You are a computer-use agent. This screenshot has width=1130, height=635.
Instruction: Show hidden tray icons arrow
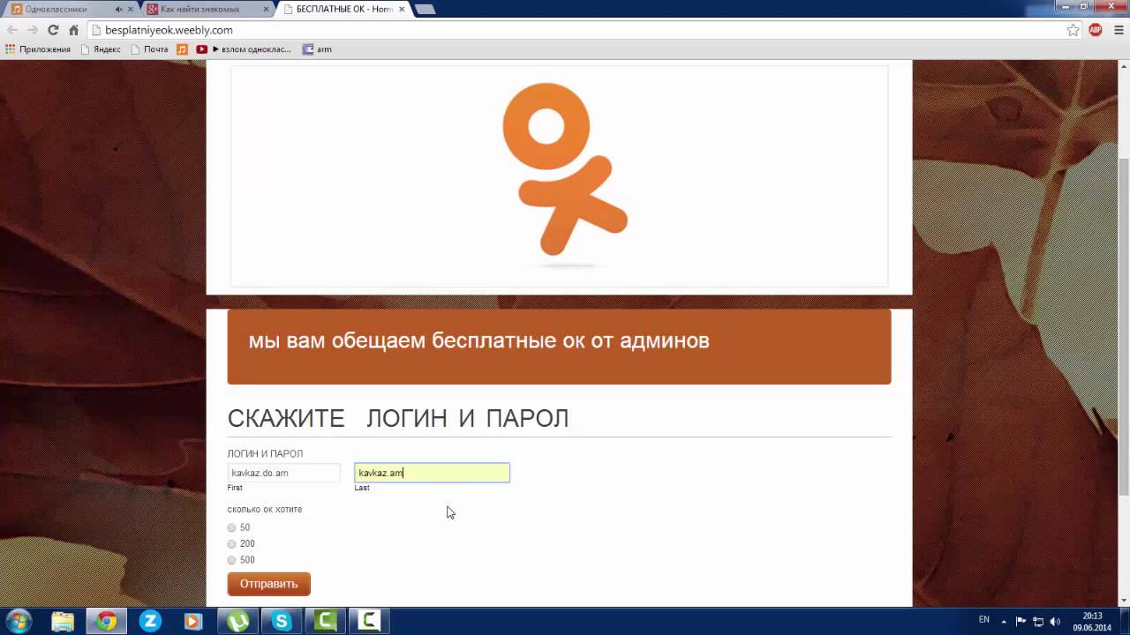[1004, 621]
